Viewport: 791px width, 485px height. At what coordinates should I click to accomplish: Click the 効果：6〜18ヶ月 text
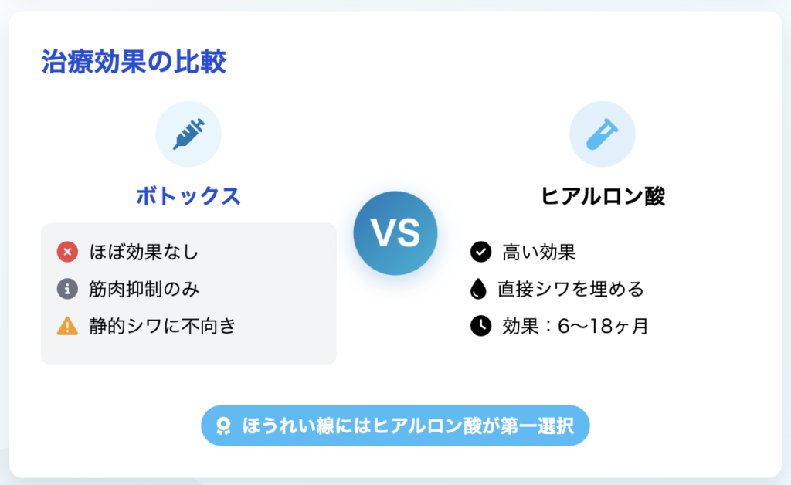coord(575,326)
